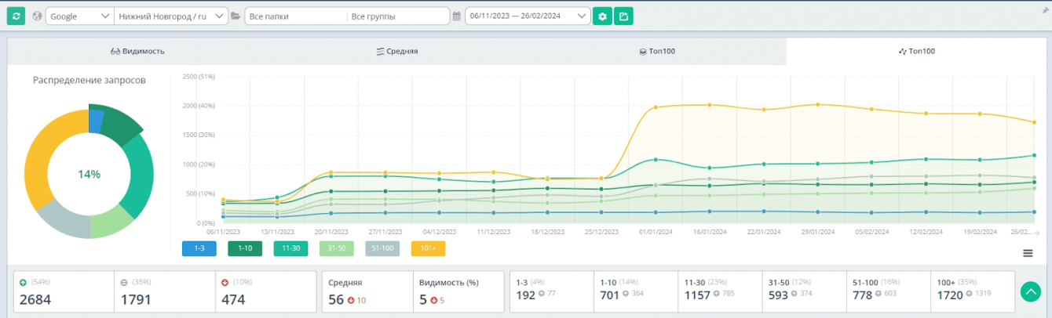Image resolution: width=1052 pixels, height=318 pixels.
Task: Open the date range dropdown
Action: click(x=527, y=16)
